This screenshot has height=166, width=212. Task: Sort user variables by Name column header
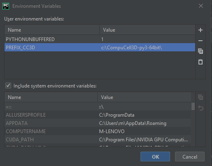click(52, 30)
